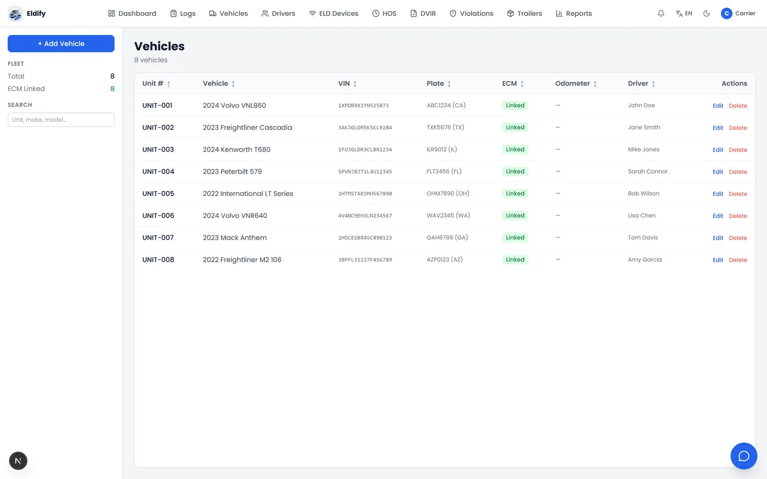Click the ECM Linked fleet stat
The width and height of the screenshot is (767, 479).
point(61,89)
